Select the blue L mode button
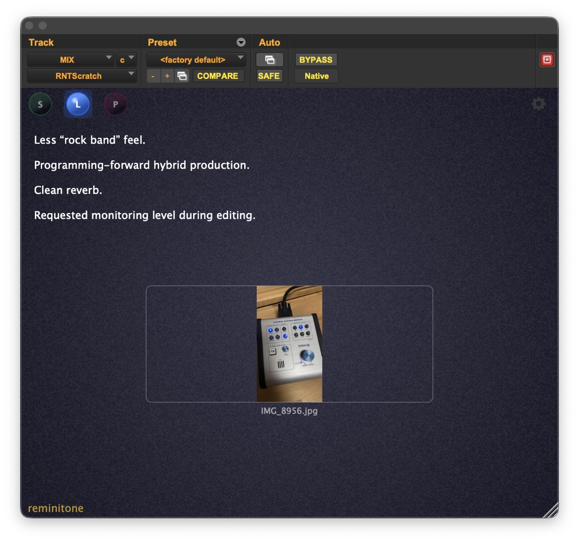Viewport: 579px width, 542px height. coord(78,104)
